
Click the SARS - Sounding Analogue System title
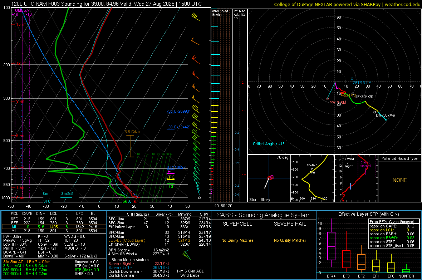click(x=264, y=215)
